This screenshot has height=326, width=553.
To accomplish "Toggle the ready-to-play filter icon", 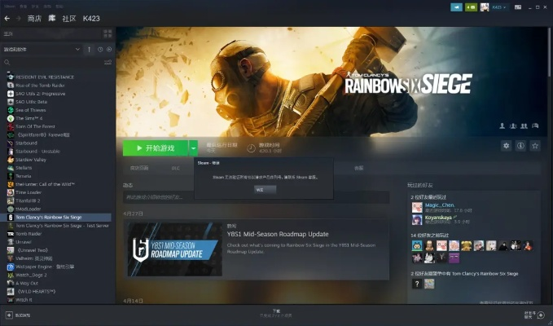I will point(109,49).
